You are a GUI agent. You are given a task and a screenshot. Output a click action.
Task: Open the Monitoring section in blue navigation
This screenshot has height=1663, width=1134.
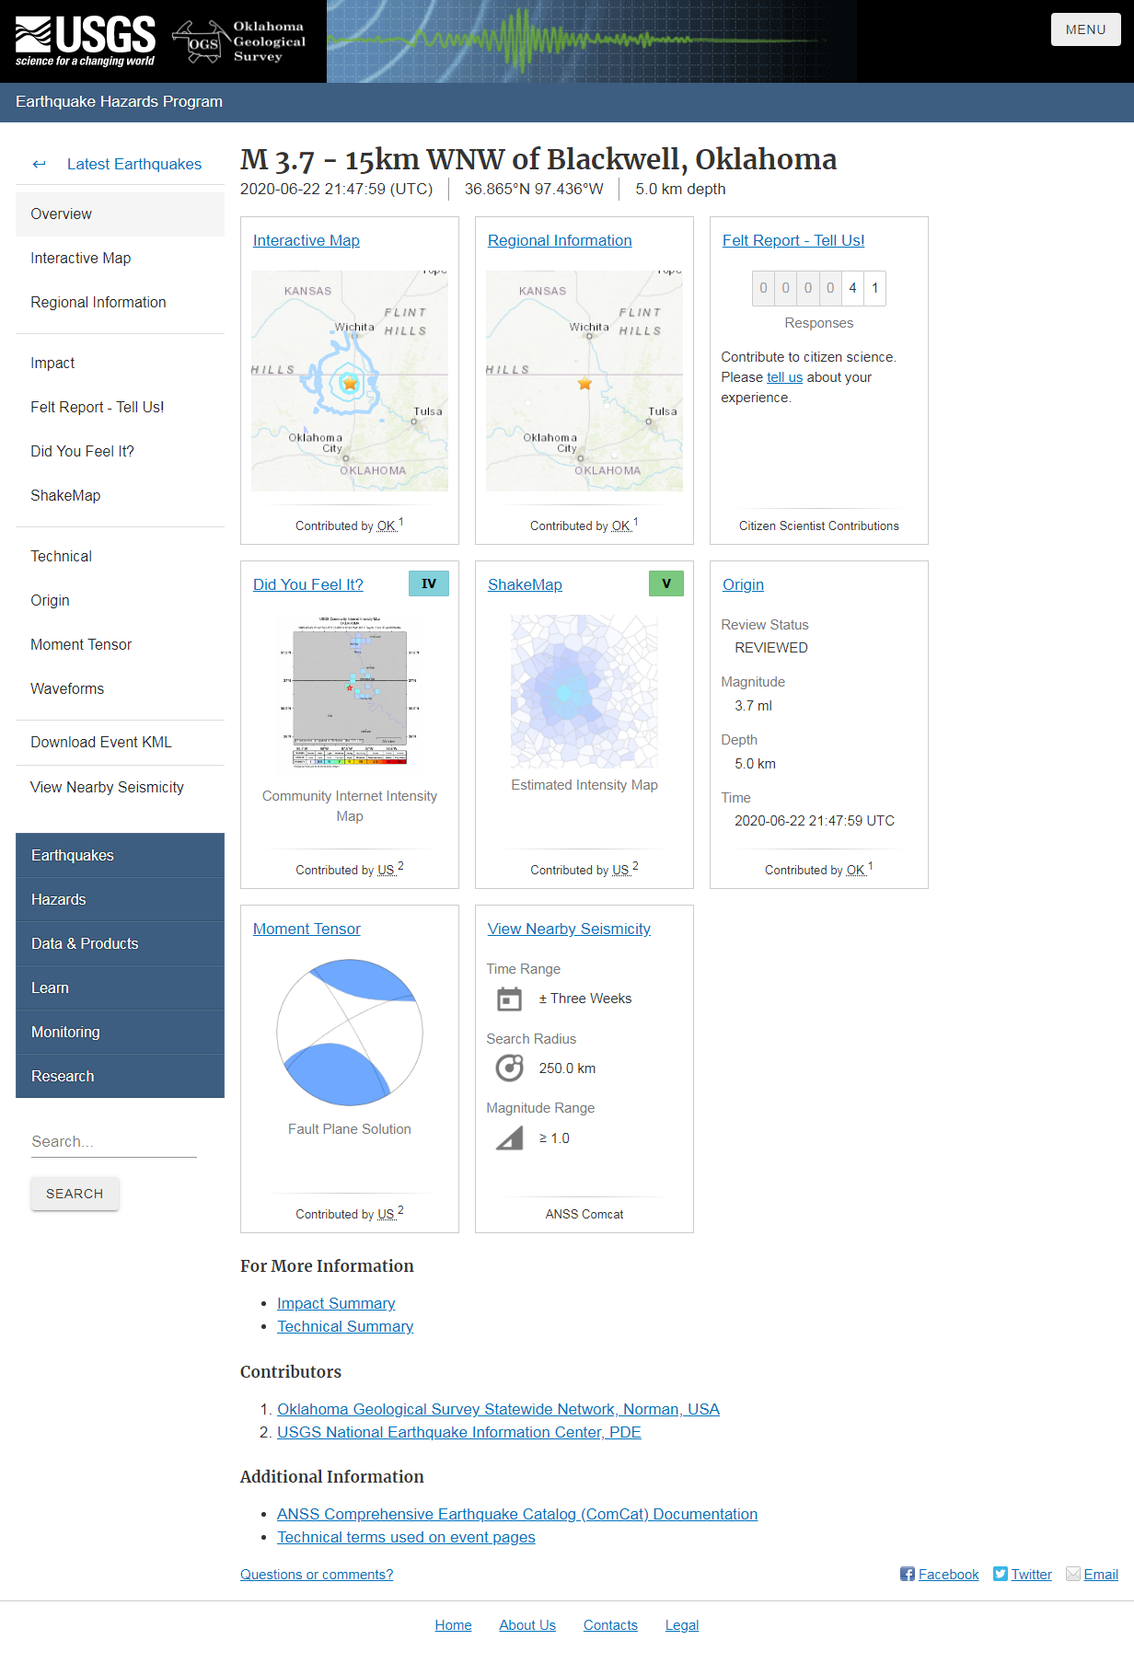pos(65,1032)
